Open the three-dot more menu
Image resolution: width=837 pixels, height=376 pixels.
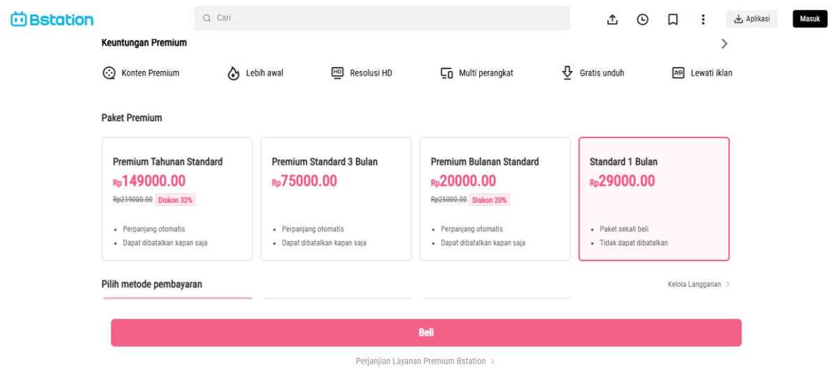[x=703, y=19]
